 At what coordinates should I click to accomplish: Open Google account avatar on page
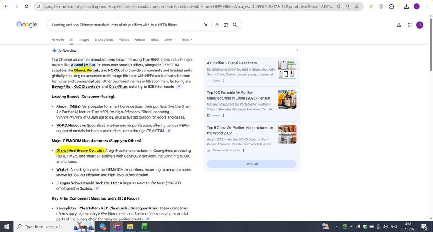420,25
